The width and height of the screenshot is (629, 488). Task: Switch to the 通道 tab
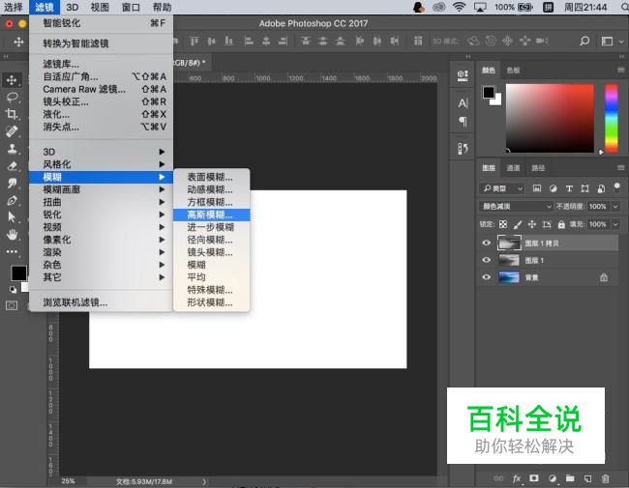point(514,168)
